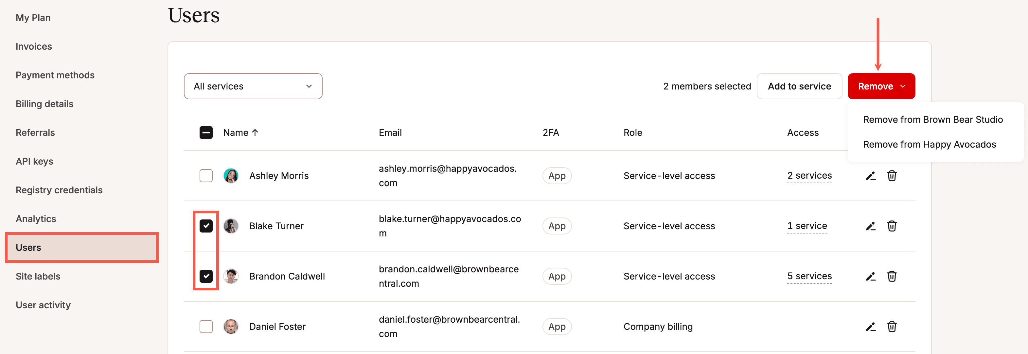Click pencil icon for Brandon Caldwell
Image resolution: width=1028 pixels, height=354 pixels.
pos(870,276)
